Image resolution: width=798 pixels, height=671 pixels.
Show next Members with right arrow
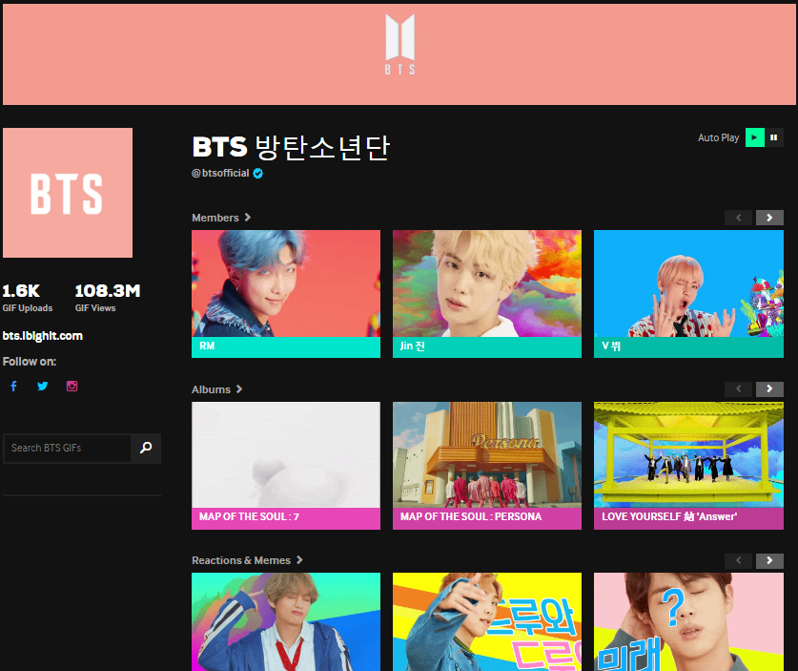point(769,218)
